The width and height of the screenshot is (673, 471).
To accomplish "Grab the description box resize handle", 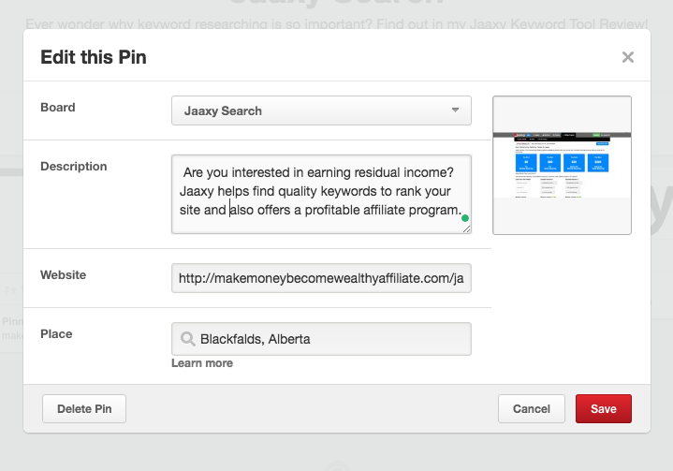I will [466, 229].
